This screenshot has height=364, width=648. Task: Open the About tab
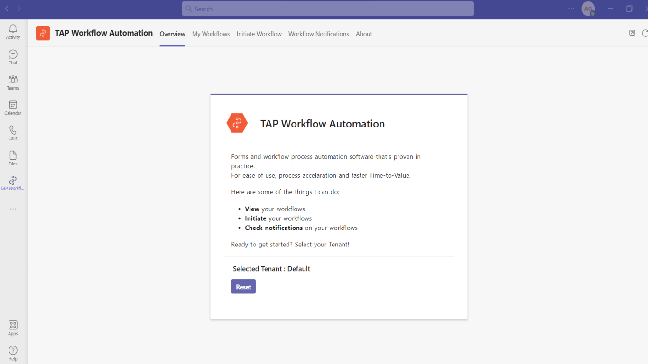coord(364,34)
